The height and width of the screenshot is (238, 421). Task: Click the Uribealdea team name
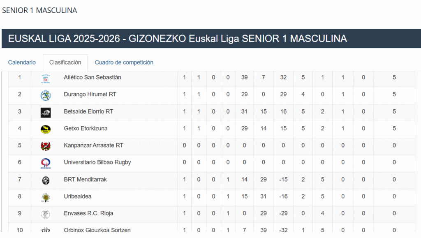(79, 196)
